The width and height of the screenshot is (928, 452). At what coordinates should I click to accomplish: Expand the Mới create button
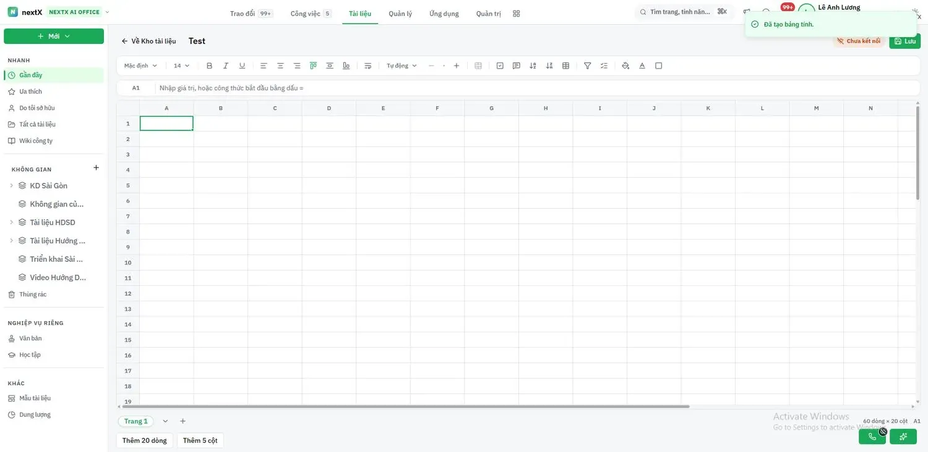coord(54,36)
